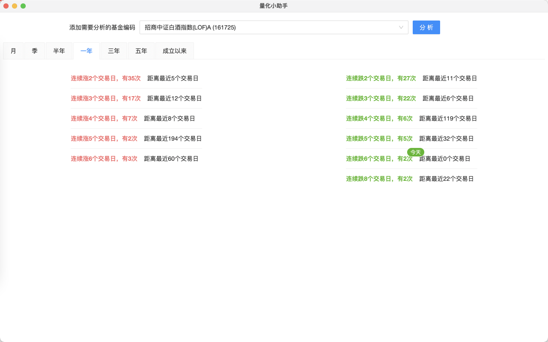This screenshot has width=548, height=342.
Task: Select text 连续涨5个交易日，有2次
Action: click(x=104, y=139)
